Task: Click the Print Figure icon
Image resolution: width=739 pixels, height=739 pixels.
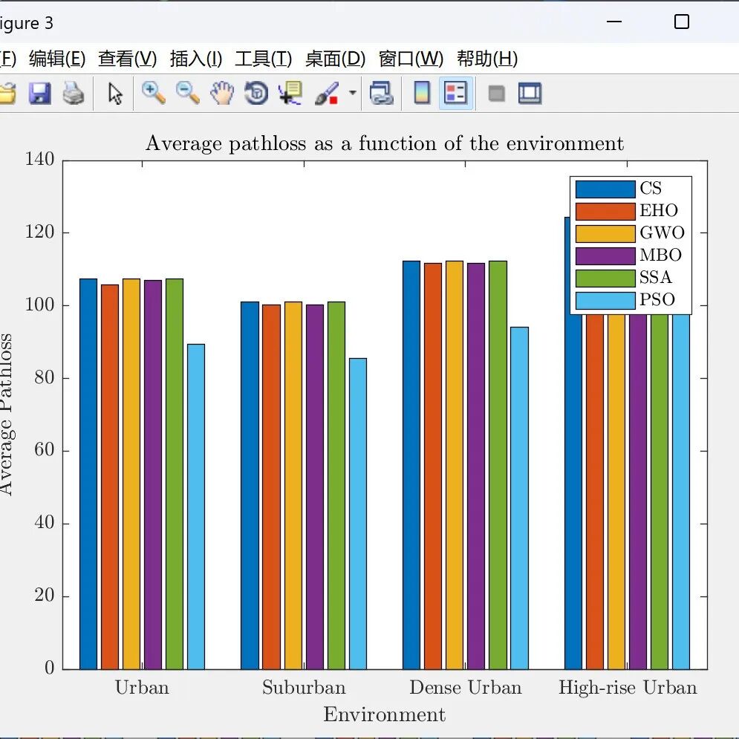Action: [74, 93]
